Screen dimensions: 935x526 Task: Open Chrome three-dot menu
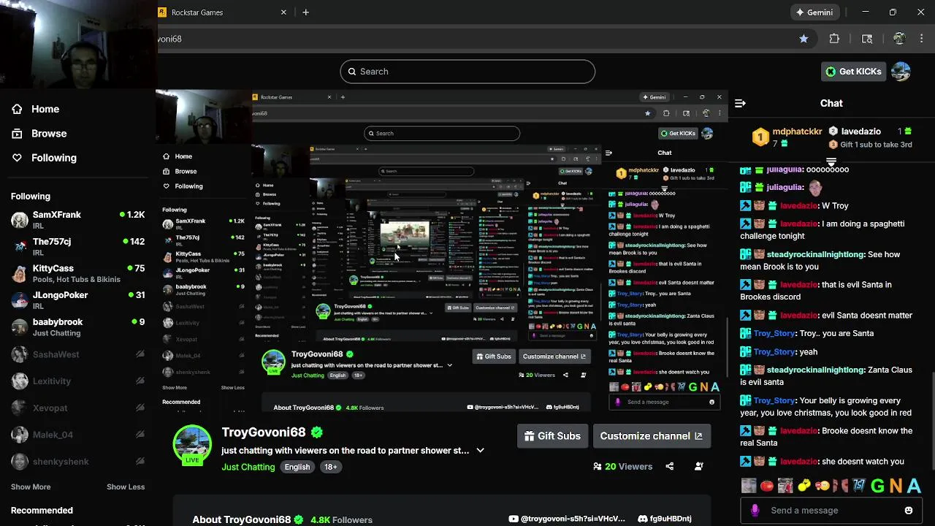[x=923, y=39]
